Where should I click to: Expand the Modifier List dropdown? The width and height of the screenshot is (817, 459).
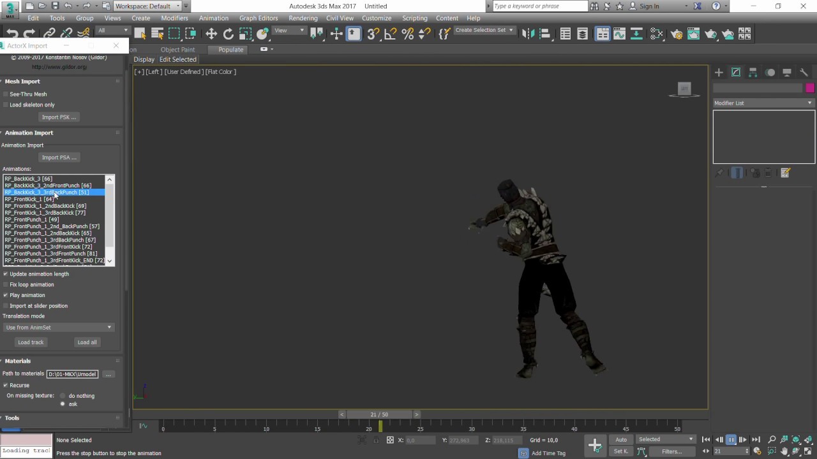point(763,103)
